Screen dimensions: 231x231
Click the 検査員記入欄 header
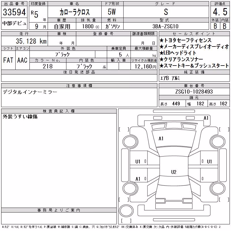point(59,111)
